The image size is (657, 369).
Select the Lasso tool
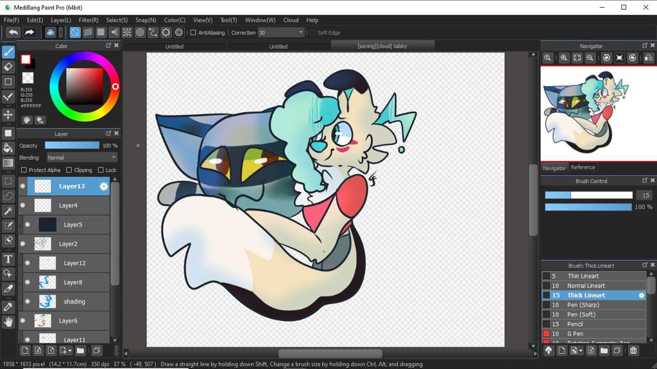coord(8,196)
